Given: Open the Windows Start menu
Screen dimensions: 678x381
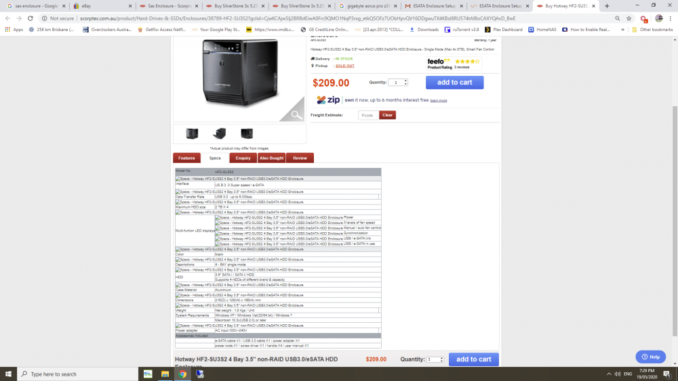Looking at the screenshot, I should (x=8, y=374).
